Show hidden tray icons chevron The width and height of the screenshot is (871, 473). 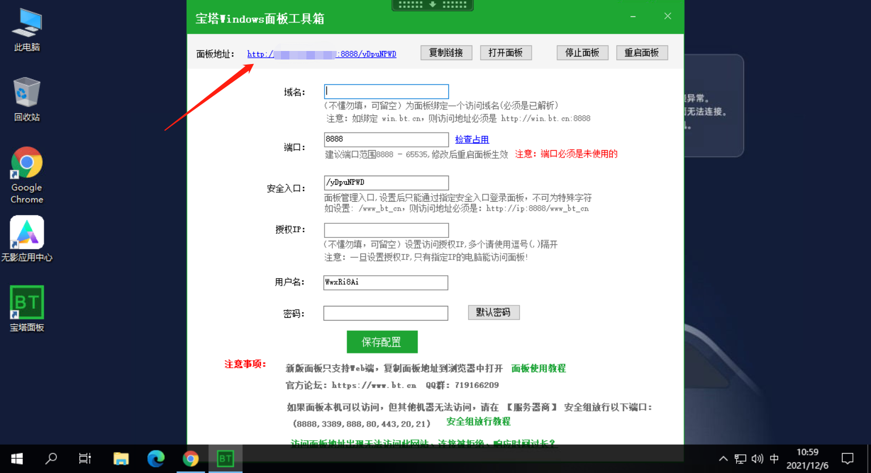pos(723,459)
